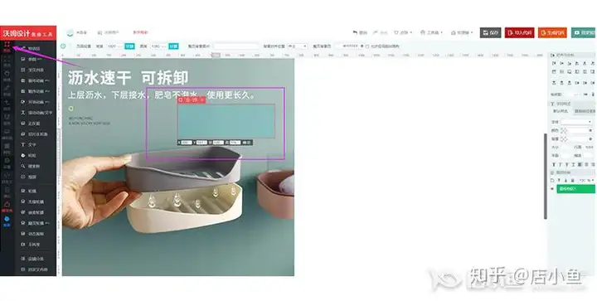Click the canvas width input field
This screenshot has height=301, width=597.
tap(114, 46)
